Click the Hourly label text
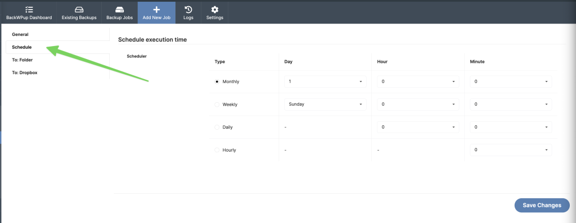 point(229,150)
